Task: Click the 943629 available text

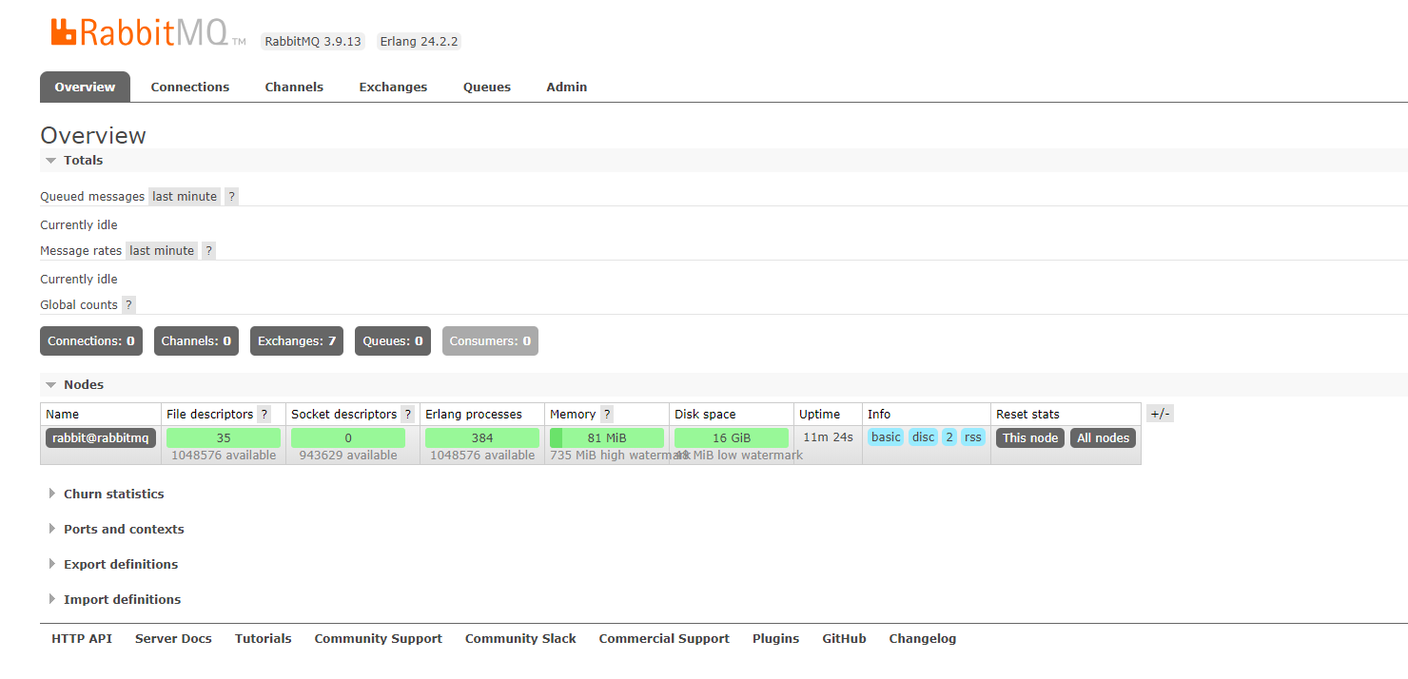Action: coord(348,456)
